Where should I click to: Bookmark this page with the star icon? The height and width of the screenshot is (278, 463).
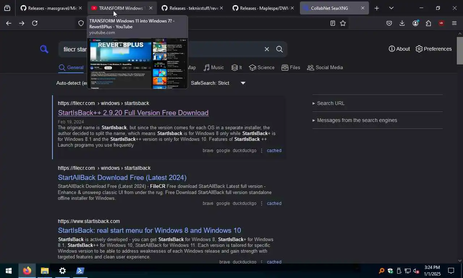(x=343, y=23)
